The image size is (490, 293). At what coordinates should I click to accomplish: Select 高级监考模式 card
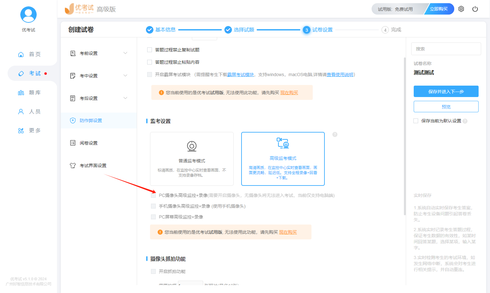point(283,159)
